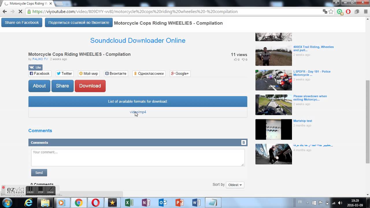Click VK Like button

pos(35,67)
